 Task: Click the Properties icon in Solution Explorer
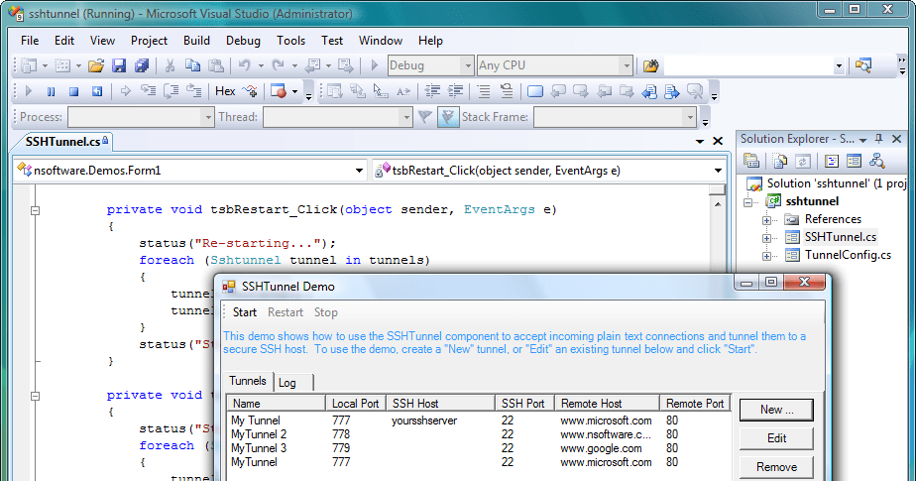[752, 161]
